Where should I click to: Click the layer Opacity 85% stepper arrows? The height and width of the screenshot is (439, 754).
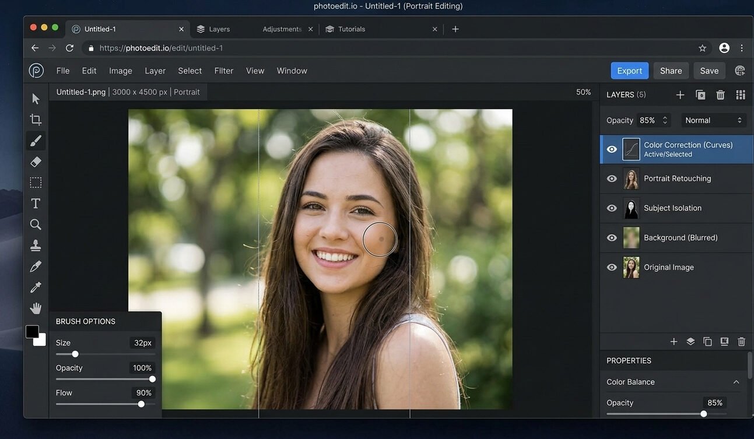(x=665, y=120)
